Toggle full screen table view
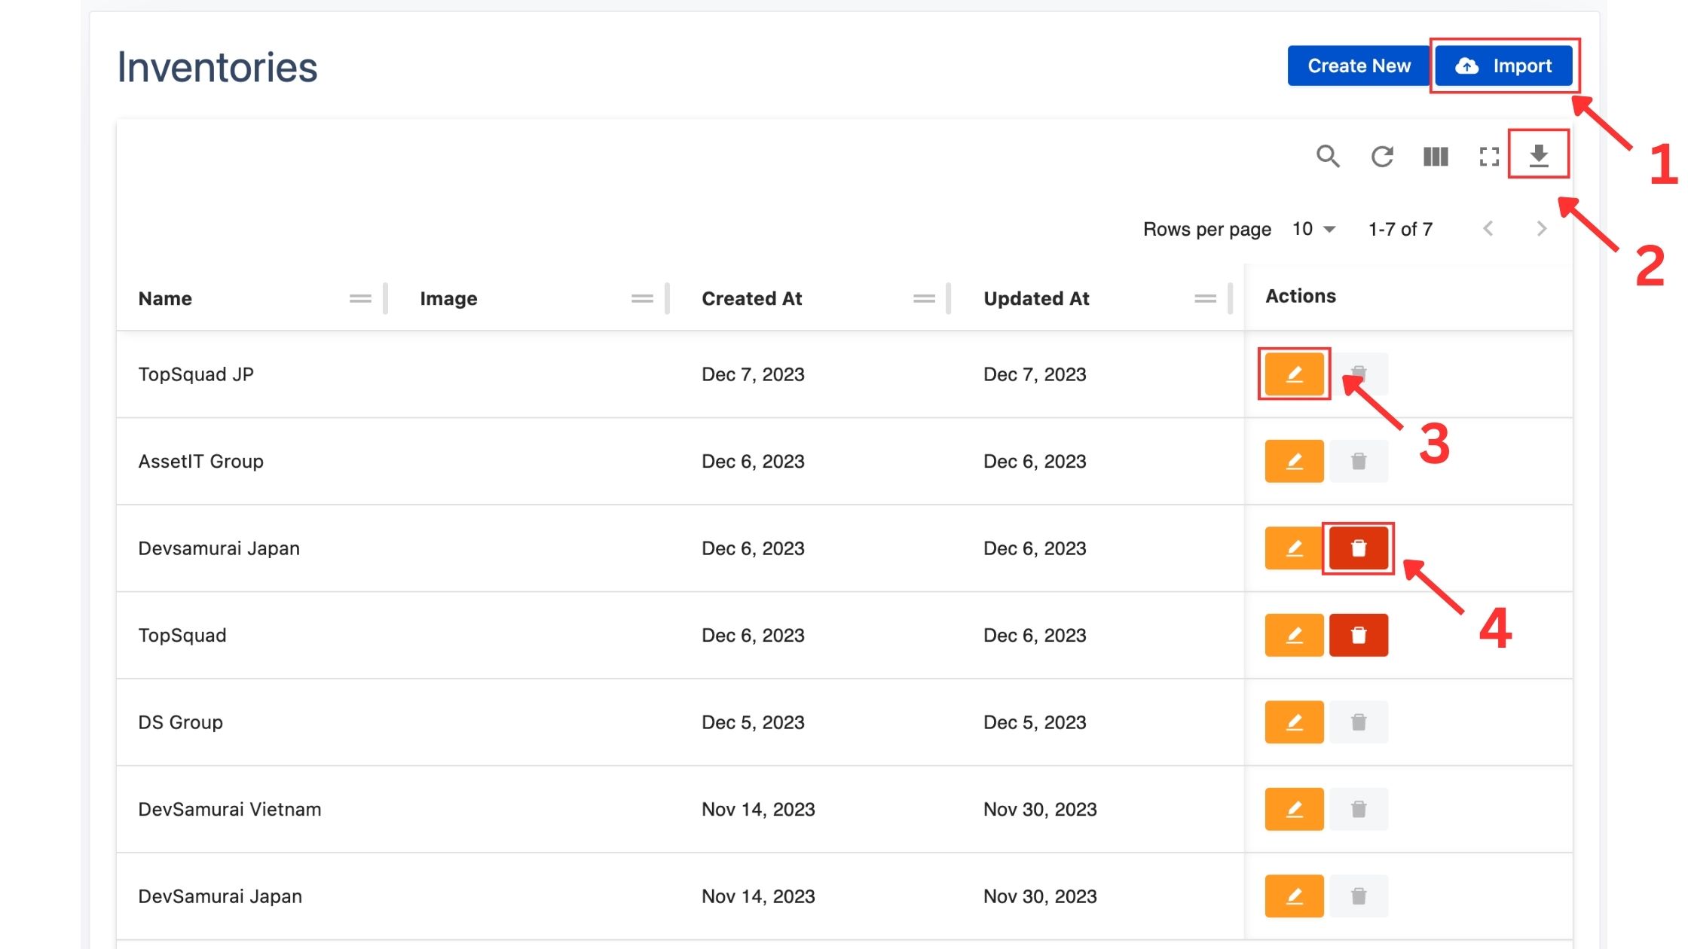The width and height of the screenshot is (1688, 949). (1488, 156)
